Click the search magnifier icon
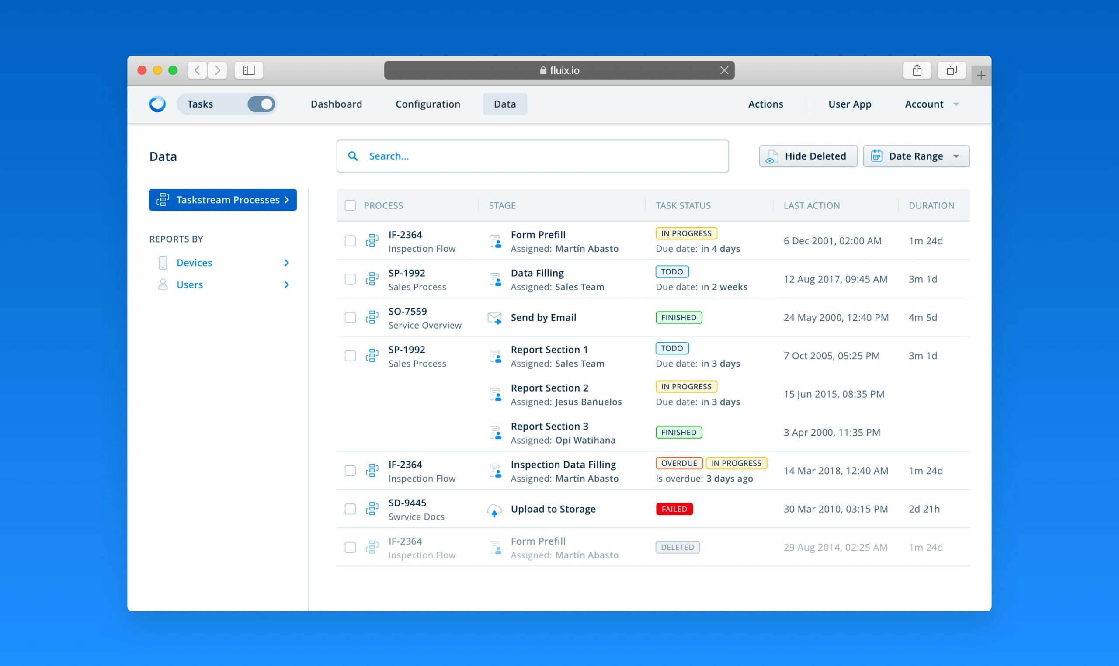This screenshot has height=666, width=1119. click(353, 156)
